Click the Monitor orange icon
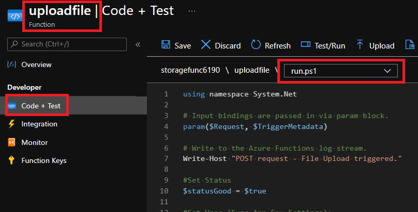 [11, 142]
